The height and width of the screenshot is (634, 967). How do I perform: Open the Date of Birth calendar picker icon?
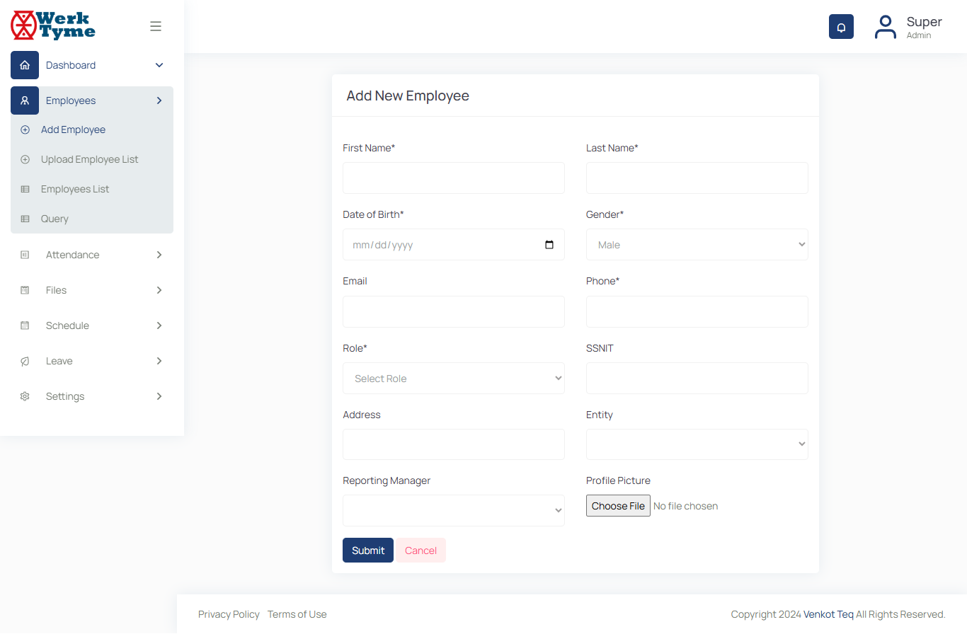tap(549, 245)
